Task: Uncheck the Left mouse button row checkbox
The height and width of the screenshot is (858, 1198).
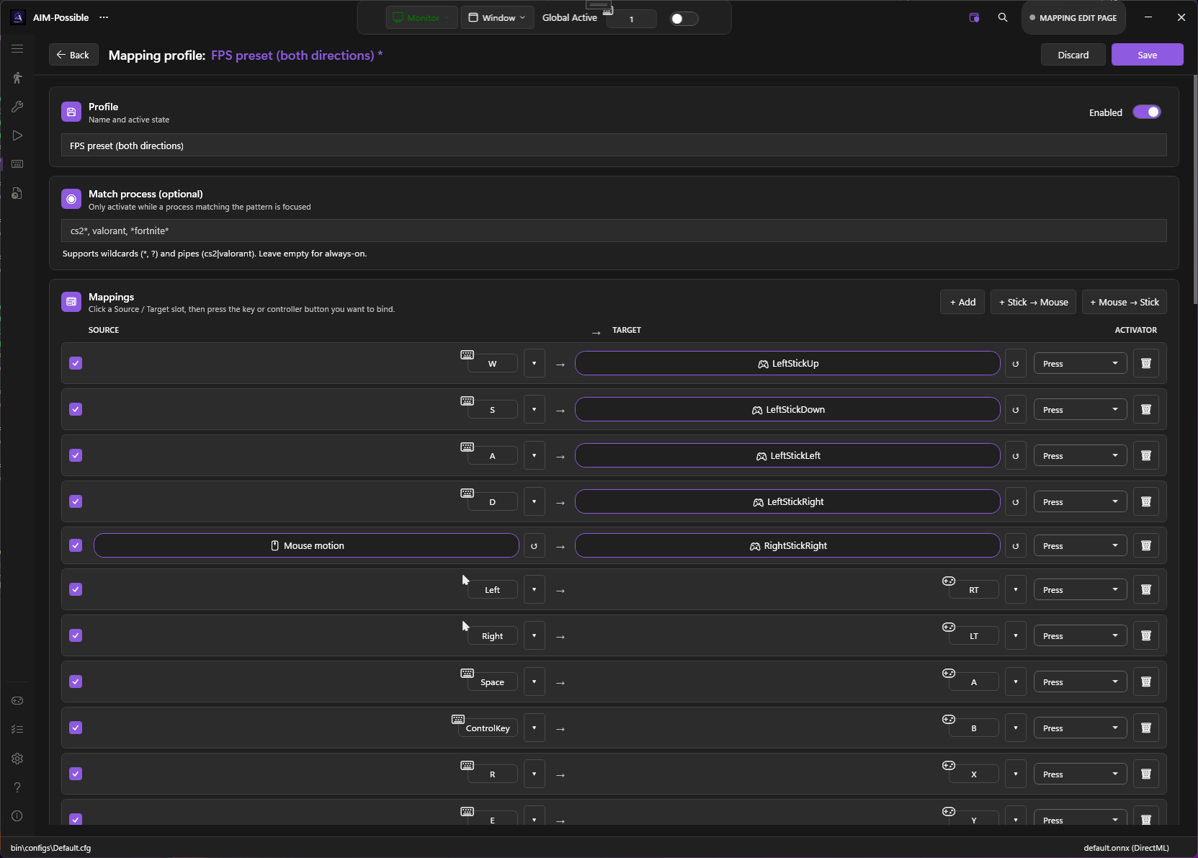Action: [76, 589]
